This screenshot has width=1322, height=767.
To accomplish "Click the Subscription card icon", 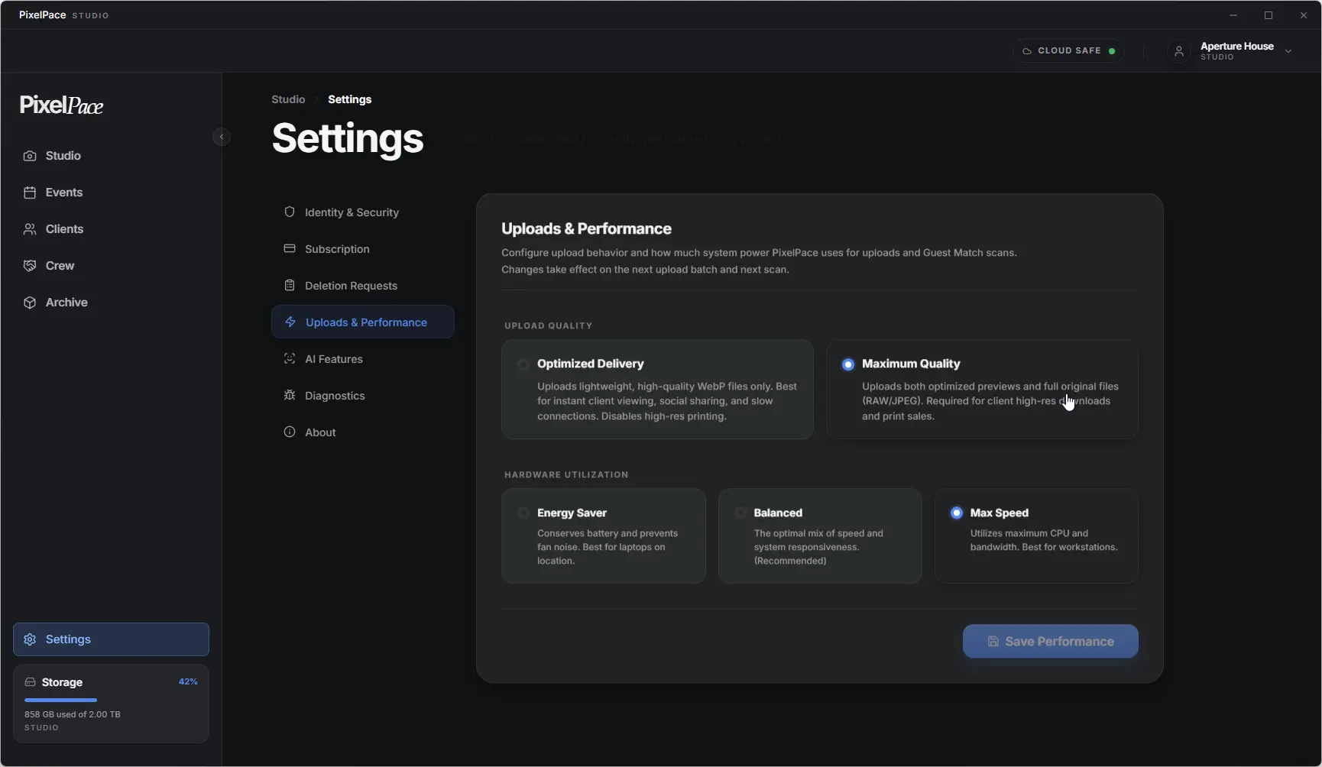I will 290,248.
